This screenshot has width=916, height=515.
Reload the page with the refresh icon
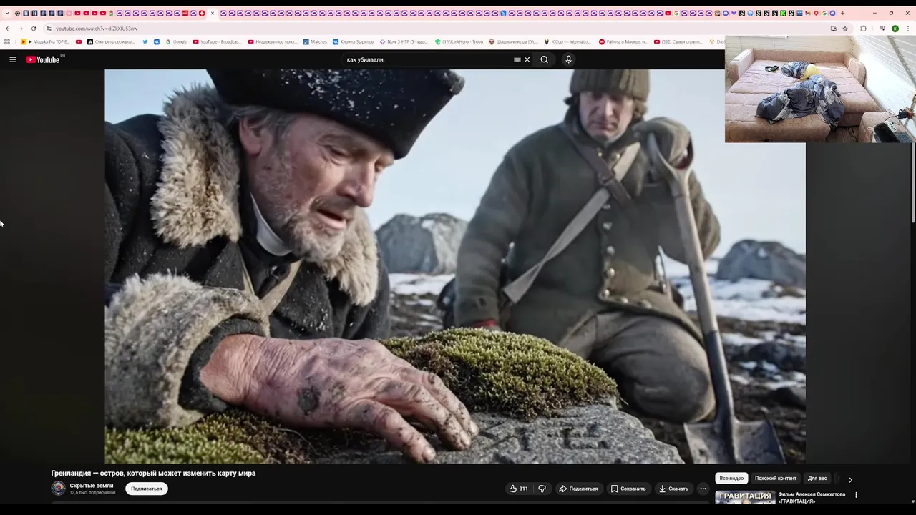pos(33,29)
